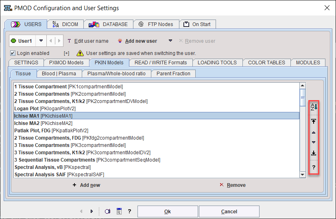Select 2 Tissue Compartments, FDG row
336x219 pixels.
point(157,138)
